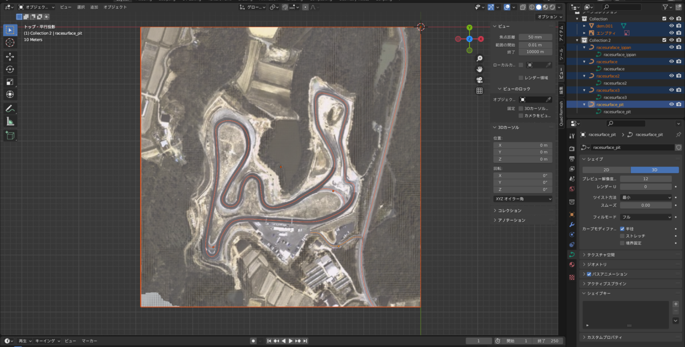This screenshot has width=685, height=347.
Task: Switch curve shape to 2D
Action: [x=606, y=170]
